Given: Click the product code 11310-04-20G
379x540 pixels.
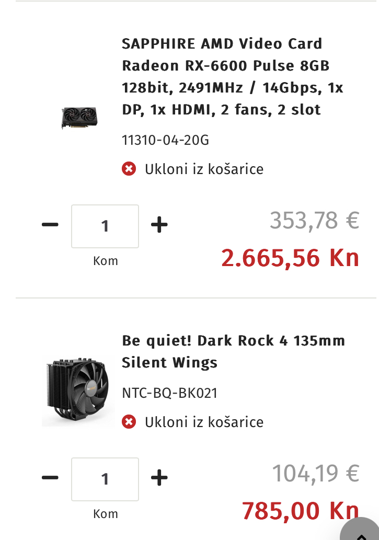Looking at the screenshot, I should click(x=165, y=140).
